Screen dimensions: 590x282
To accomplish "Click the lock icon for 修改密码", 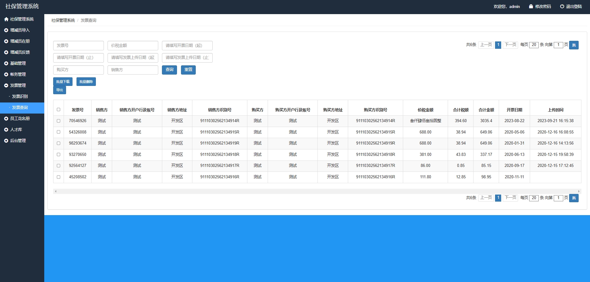I will click(x=531, y=6).
